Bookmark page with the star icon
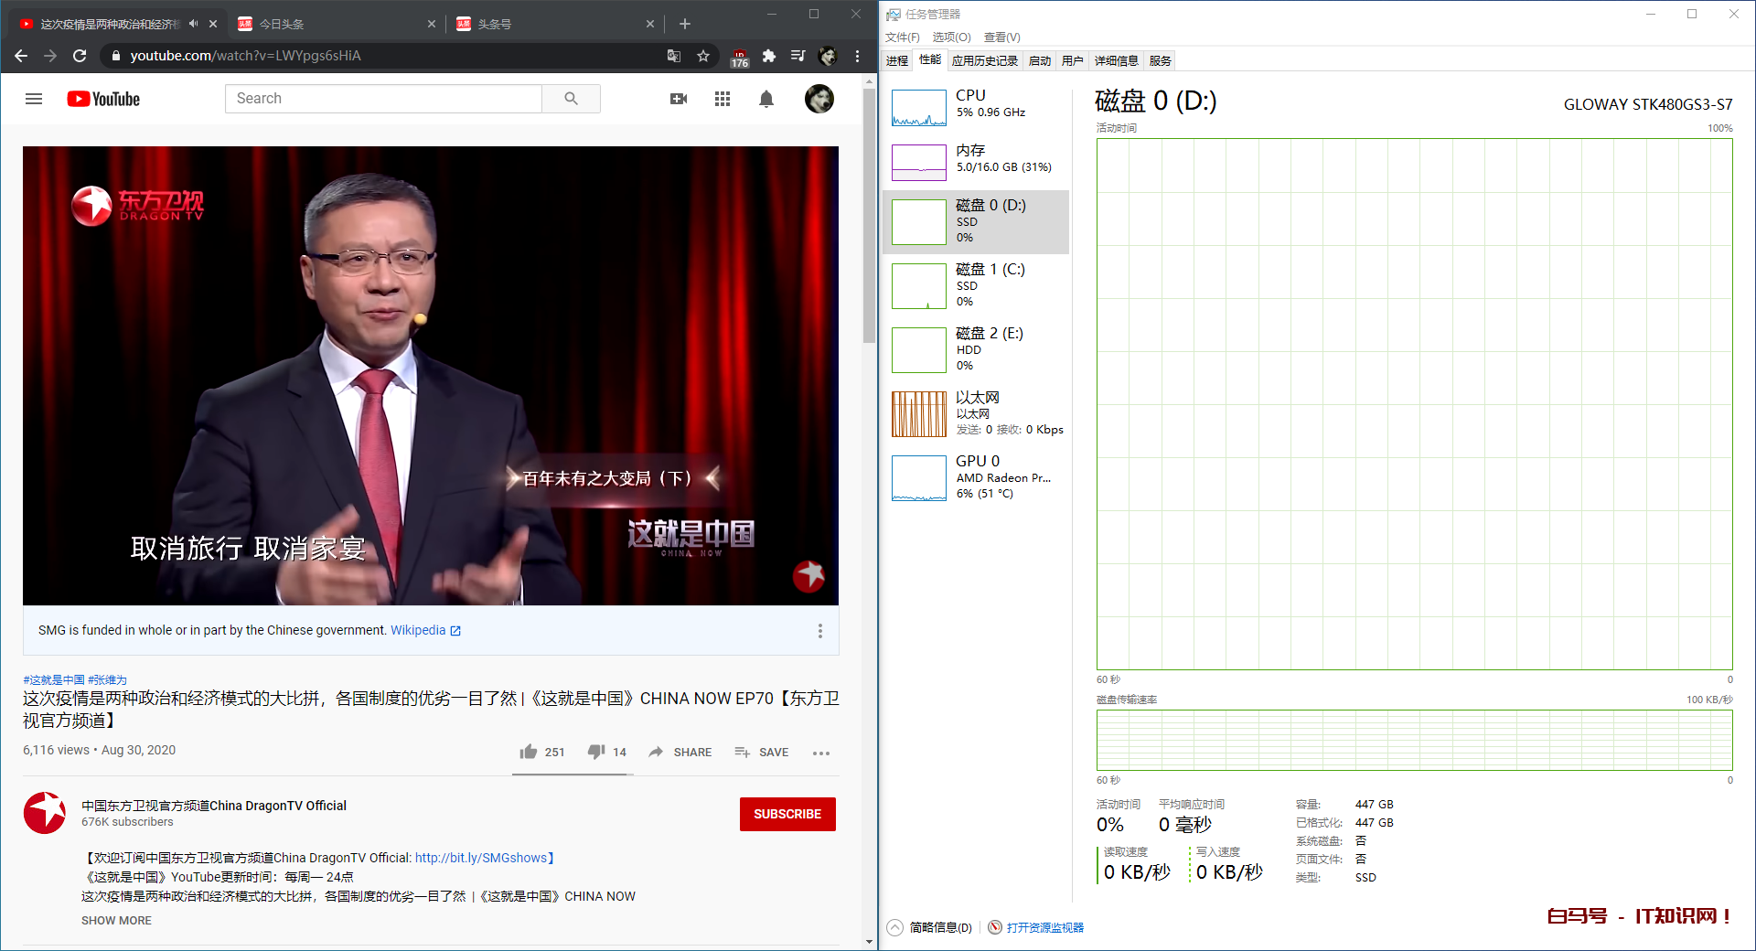Image resolution: width=1756 pixels, height=951 pixels. pos(703,56)
